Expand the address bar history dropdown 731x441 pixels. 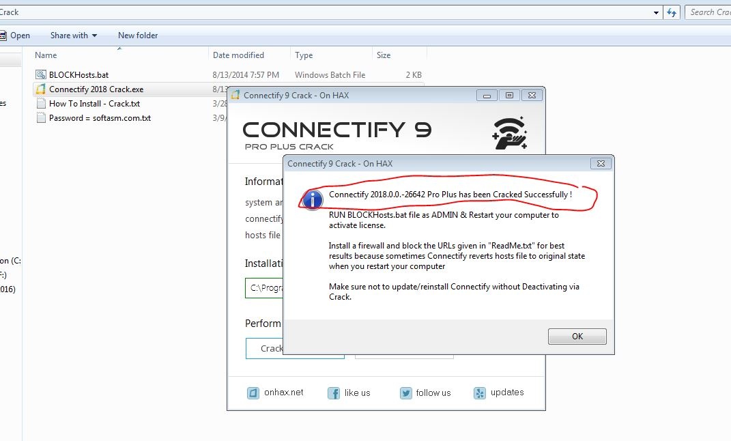(656, 12)
